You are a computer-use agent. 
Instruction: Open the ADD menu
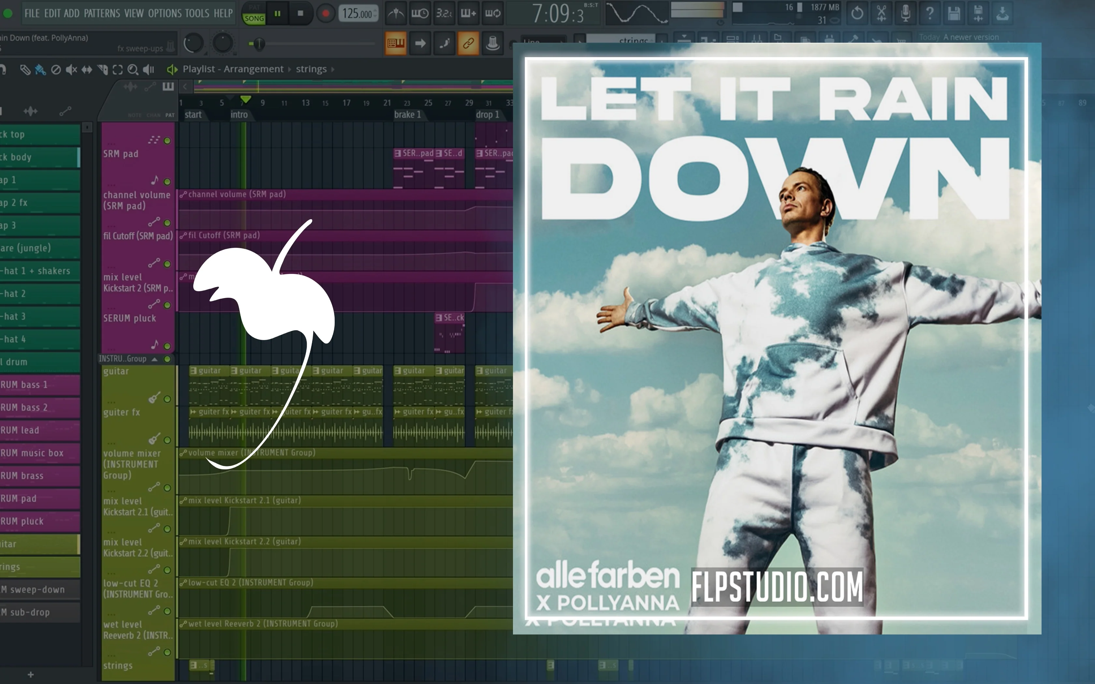click(x=71, y=13)
